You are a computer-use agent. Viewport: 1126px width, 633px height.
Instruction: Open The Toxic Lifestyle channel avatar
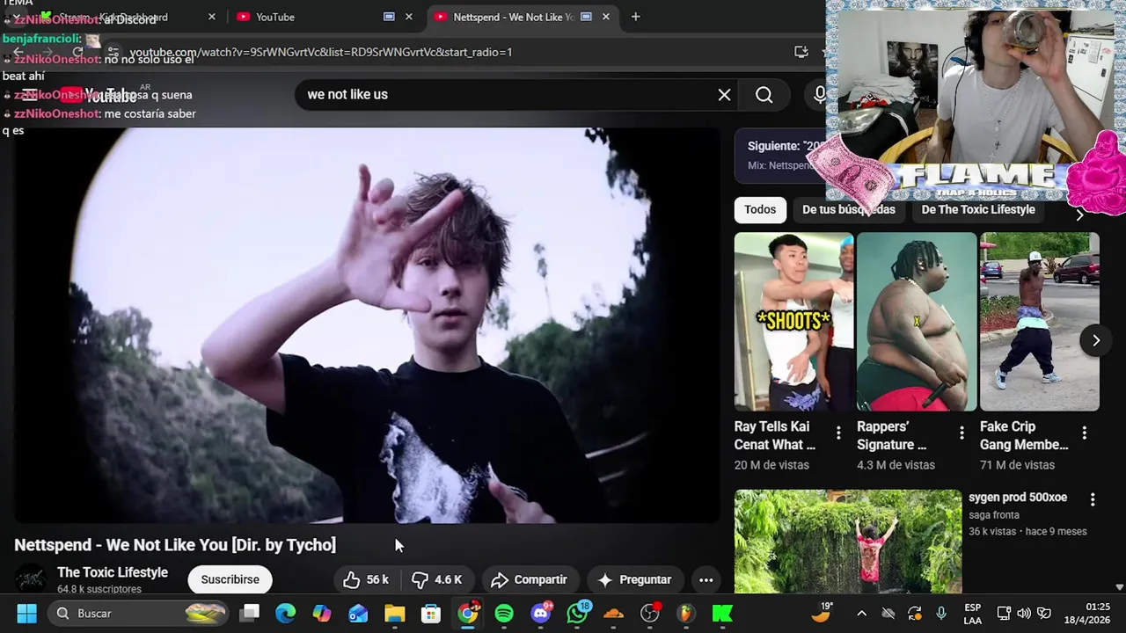(31, 579)
